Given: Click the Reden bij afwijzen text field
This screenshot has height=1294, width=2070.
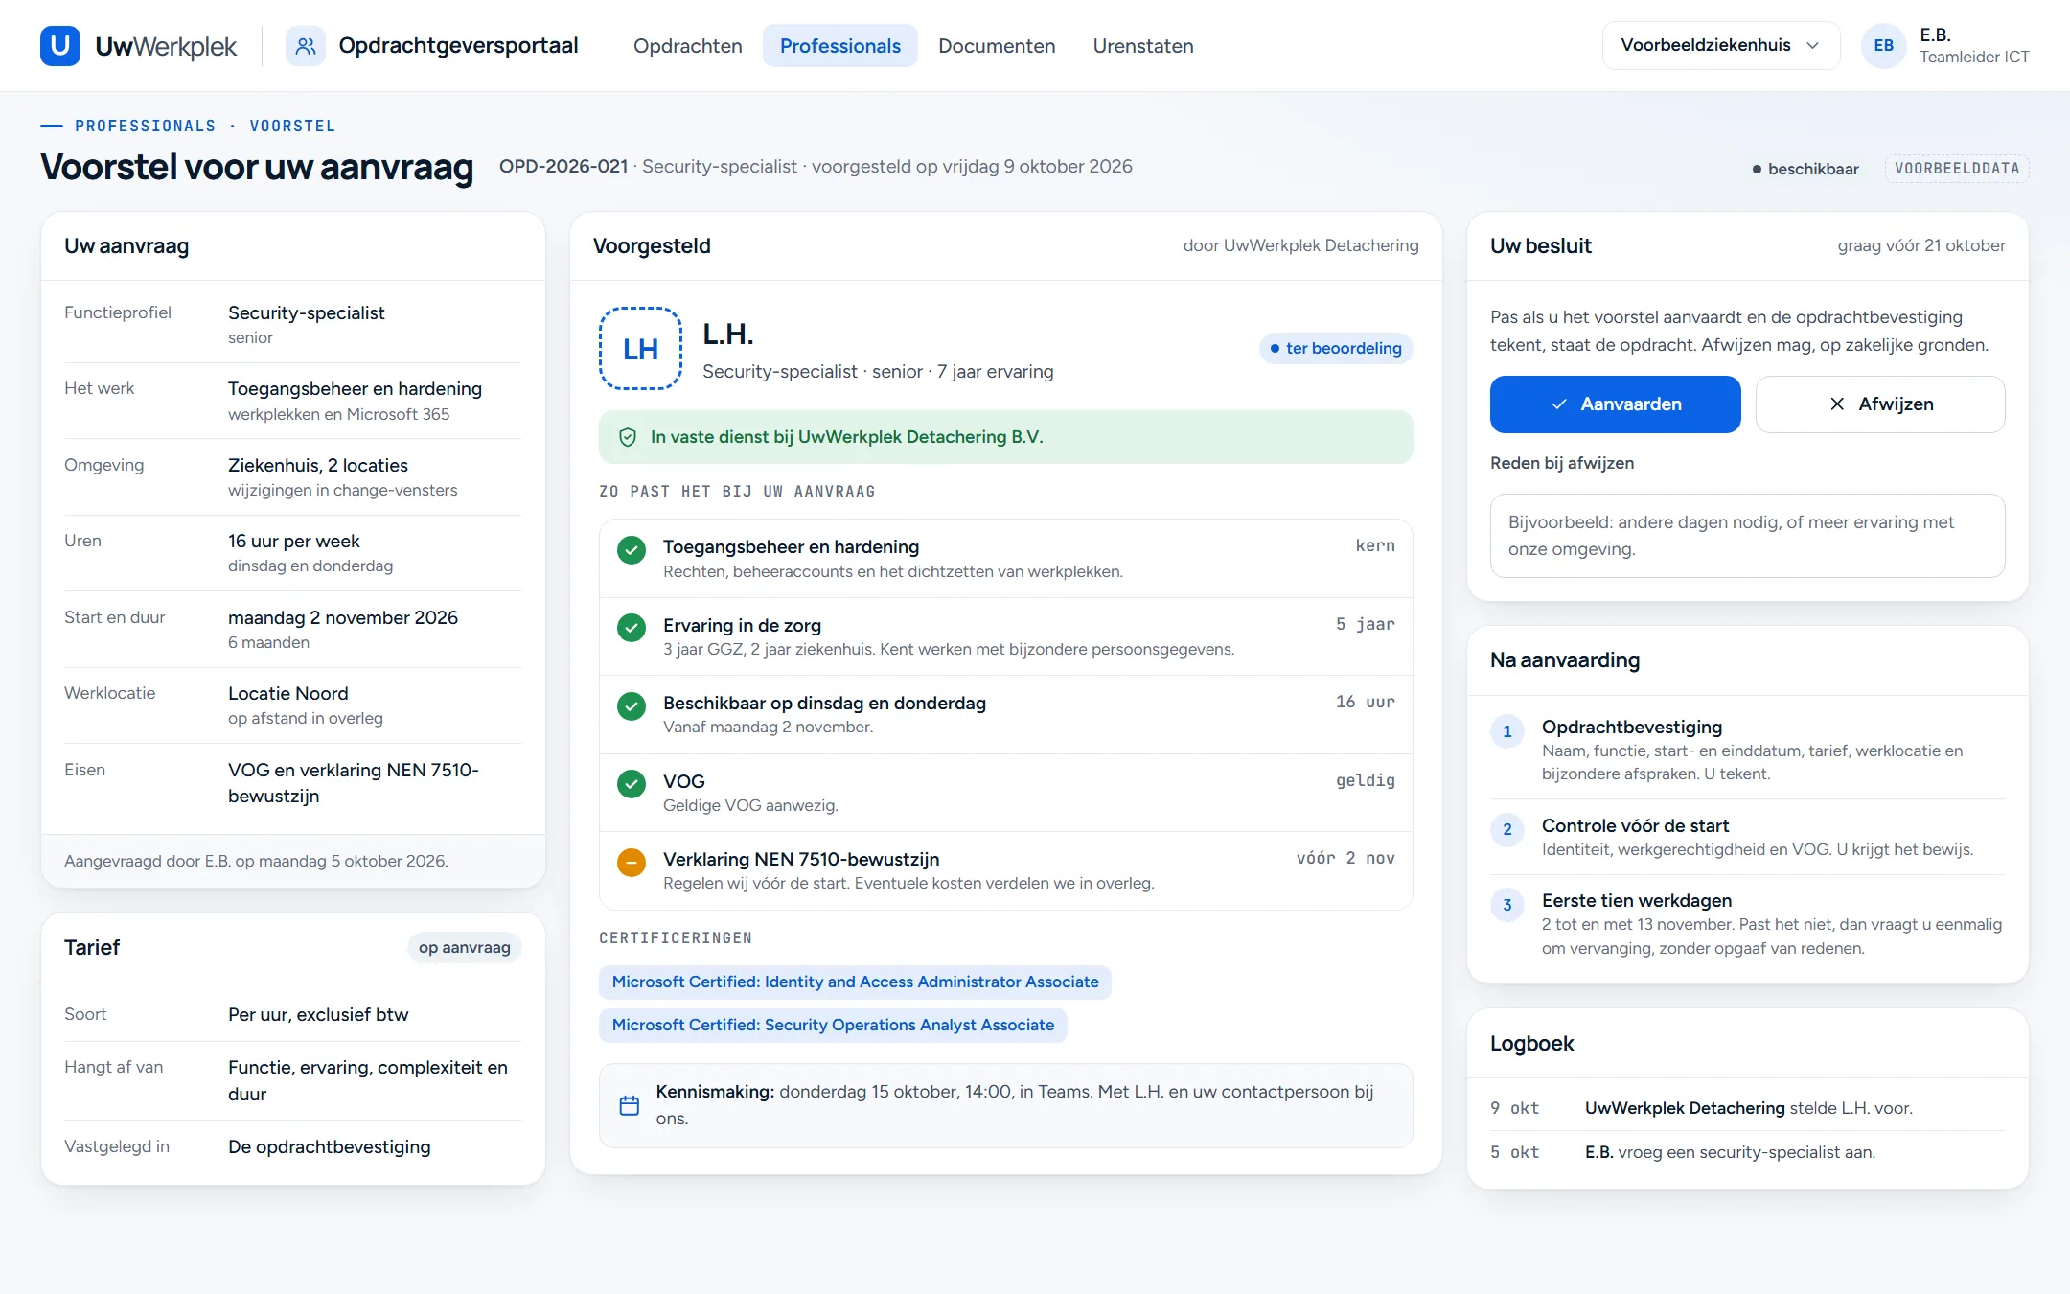Looking at the screenshot, I should point(1748,536).
